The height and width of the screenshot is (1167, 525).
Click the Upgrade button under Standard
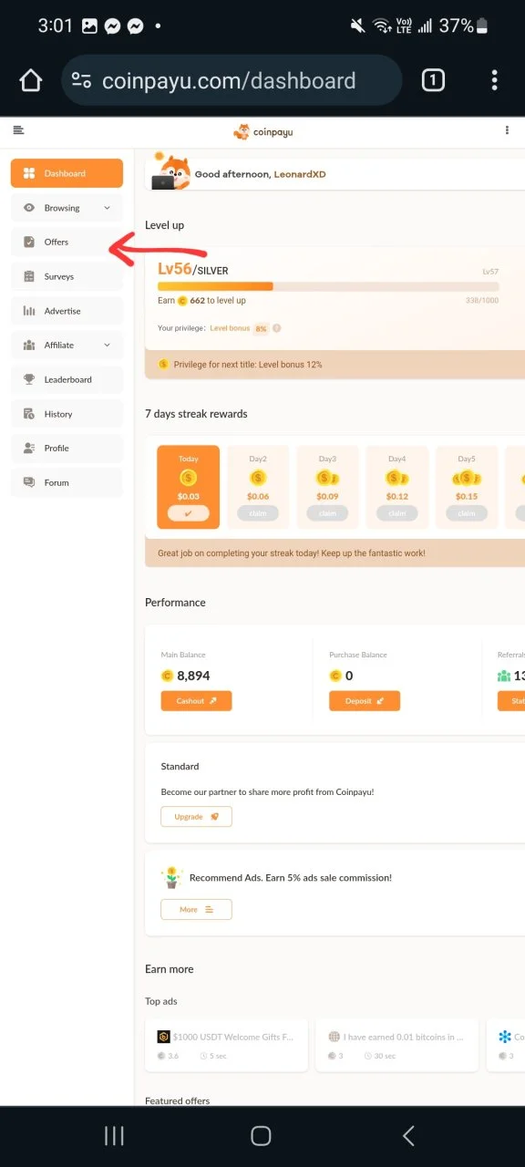click(x=196, y=817)
